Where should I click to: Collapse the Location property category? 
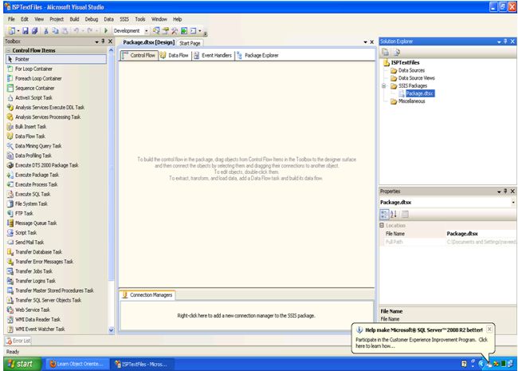(x=382, y=225)
